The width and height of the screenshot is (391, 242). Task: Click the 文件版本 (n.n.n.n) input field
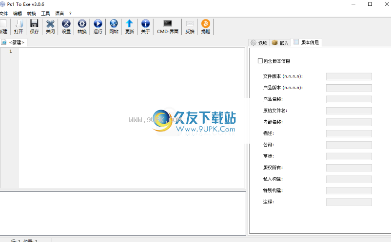point(349,76)
